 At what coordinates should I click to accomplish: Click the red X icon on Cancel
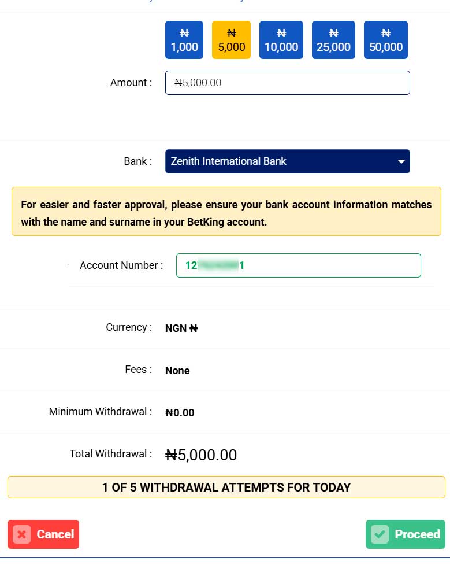[22, 534]
